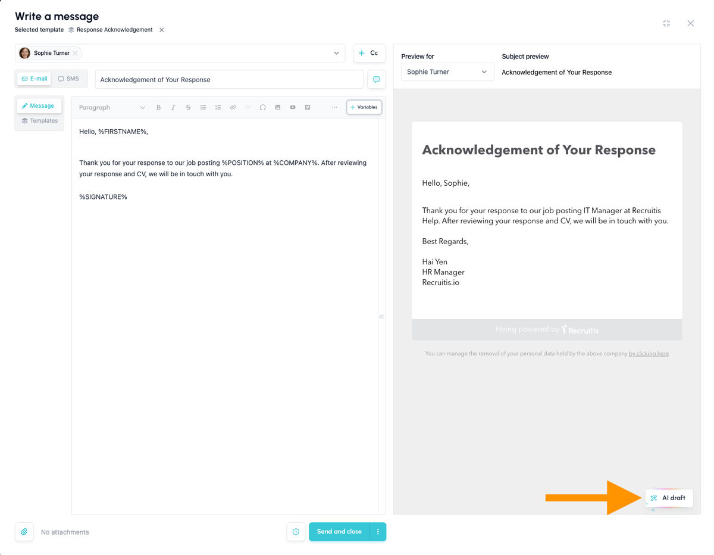Remove Sophie Turner from recipients
The image size is (714, 555).
[75, 53]
